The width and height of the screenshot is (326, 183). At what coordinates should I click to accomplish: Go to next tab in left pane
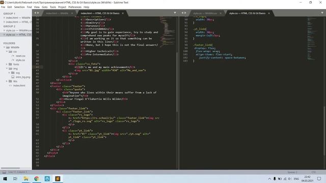click(38, 13)
